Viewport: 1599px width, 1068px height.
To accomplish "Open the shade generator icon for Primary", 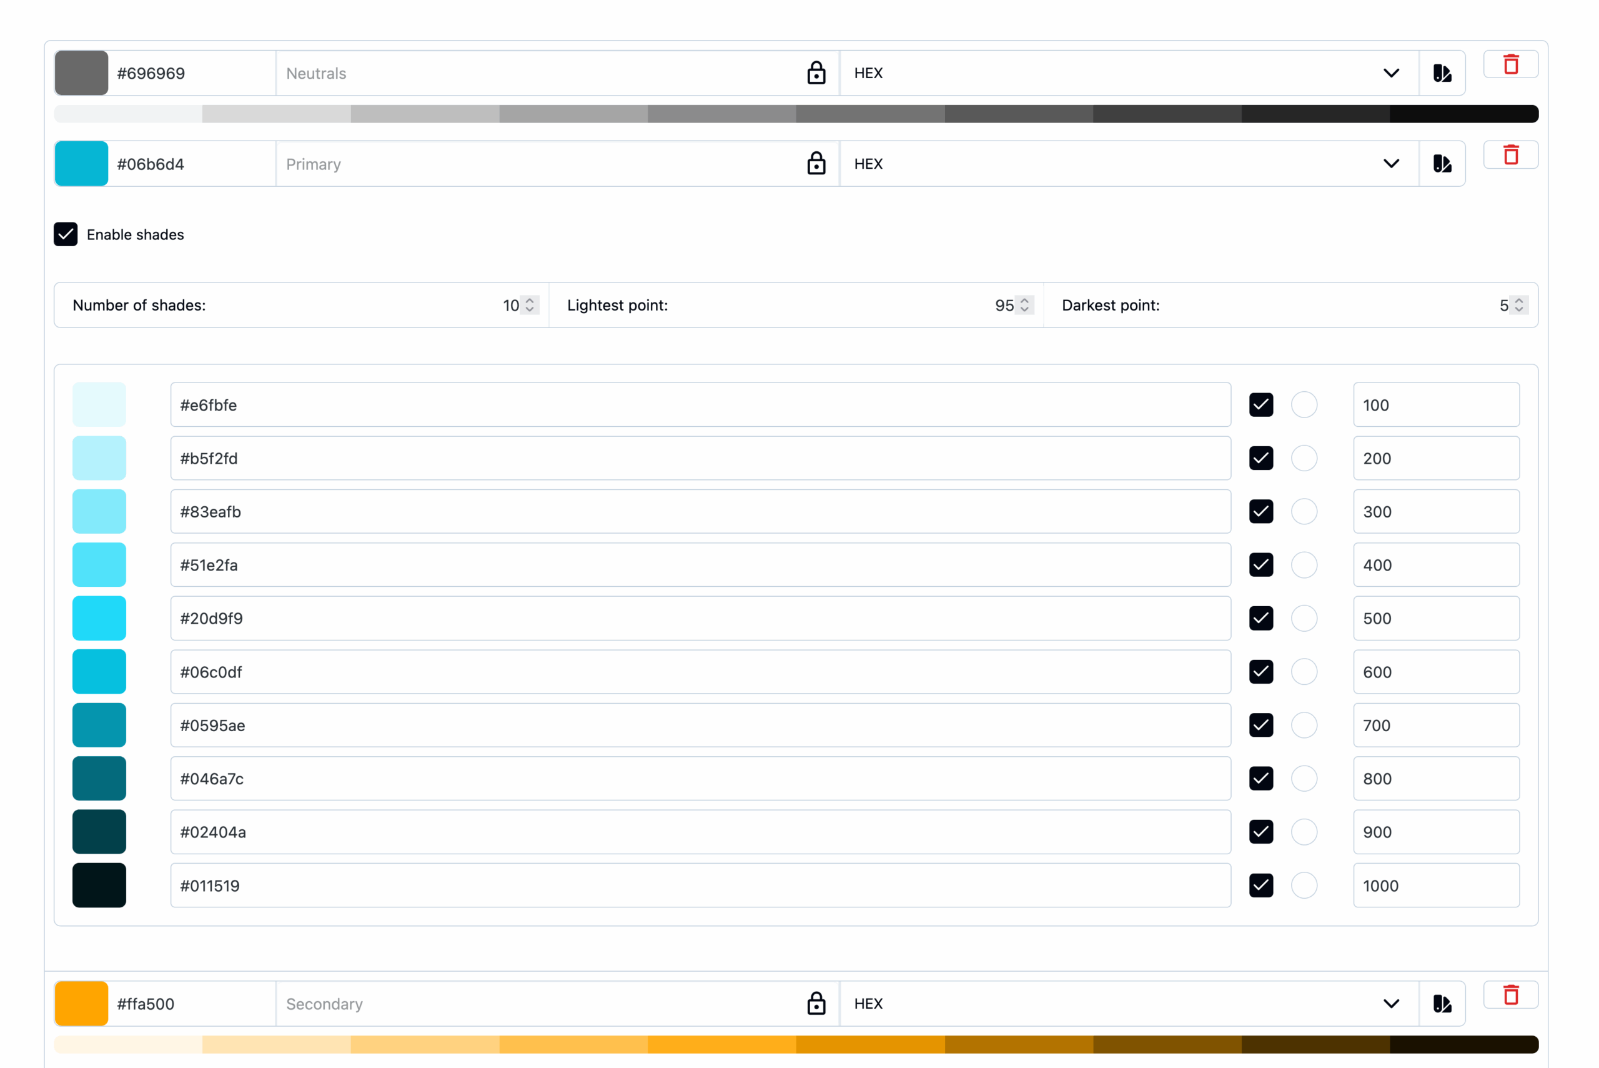I will (x=1442, y=164).
